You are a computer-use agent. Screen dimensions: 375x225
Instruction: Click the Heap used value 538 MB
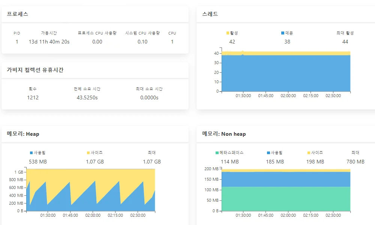pos(38,162)
